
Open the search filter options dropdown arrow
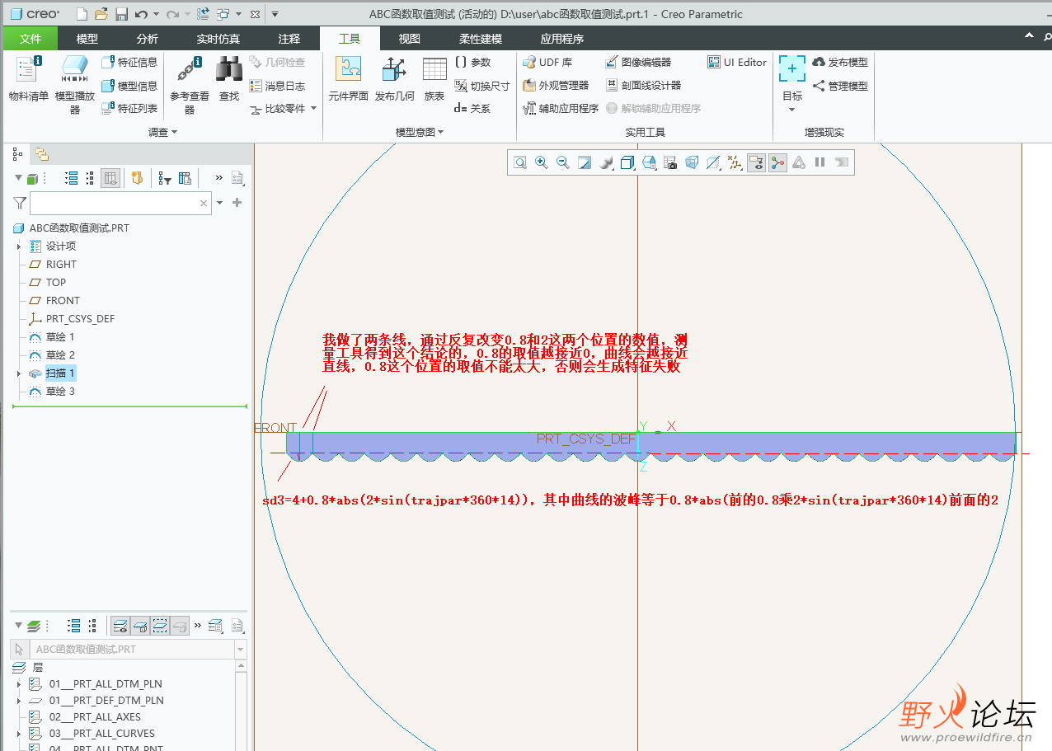point(220,203)
